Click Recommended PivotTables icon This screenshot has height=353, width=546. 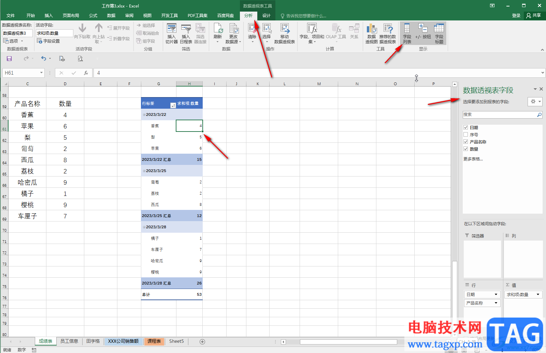[x=388, y=33]
